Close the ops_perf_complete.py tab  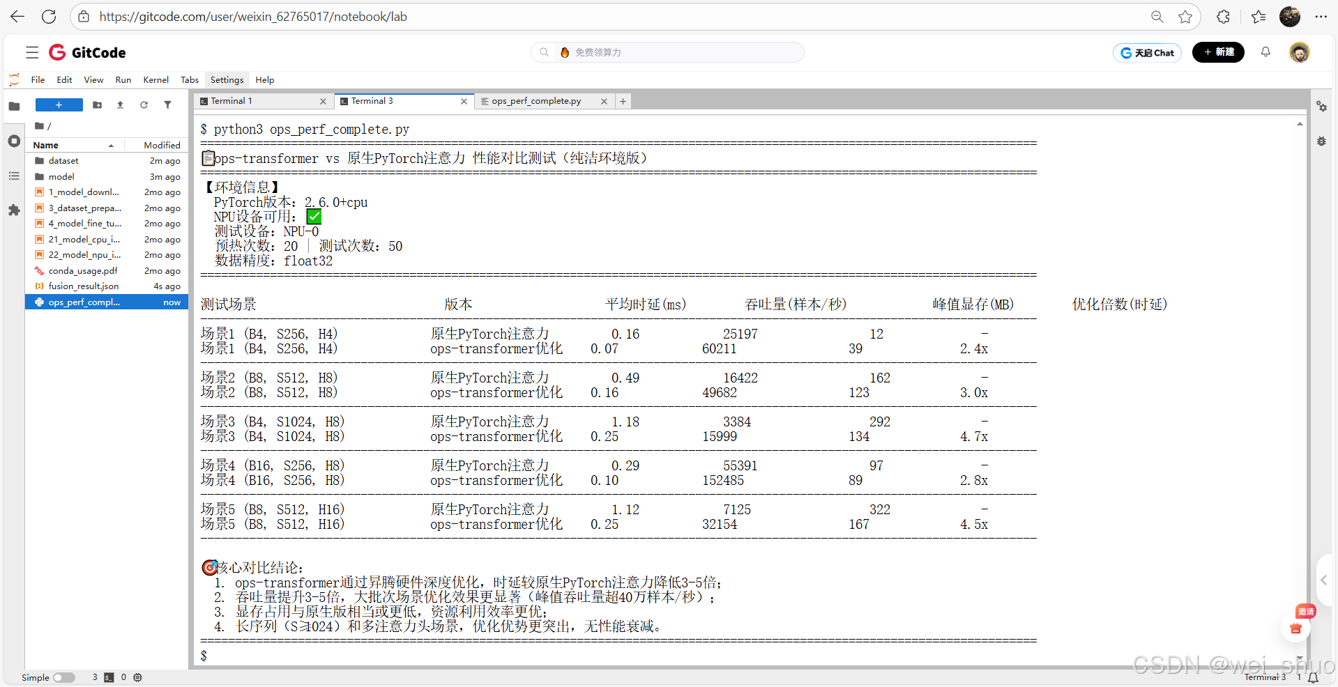pos(604,102)
